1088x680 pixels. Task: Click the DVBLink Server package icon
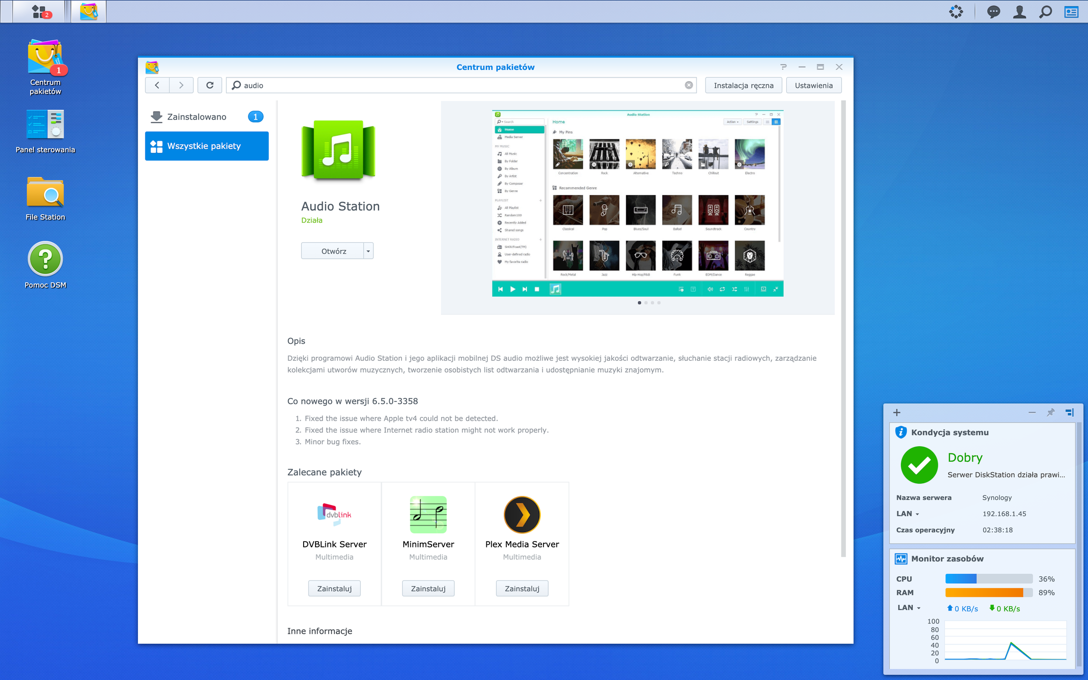tap(334, 514)
